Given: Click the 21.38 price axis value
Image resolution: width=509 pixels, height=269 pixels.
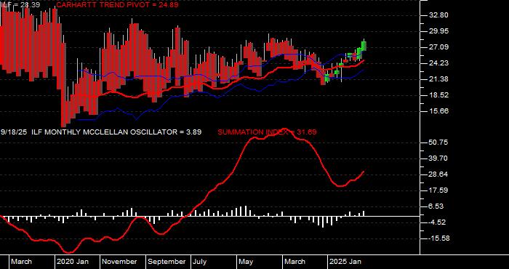Looking at the screenshot, I should 438,79.
